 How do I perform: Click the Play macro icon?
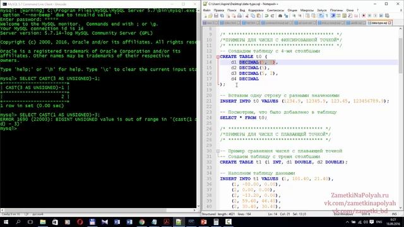point(375,16)
